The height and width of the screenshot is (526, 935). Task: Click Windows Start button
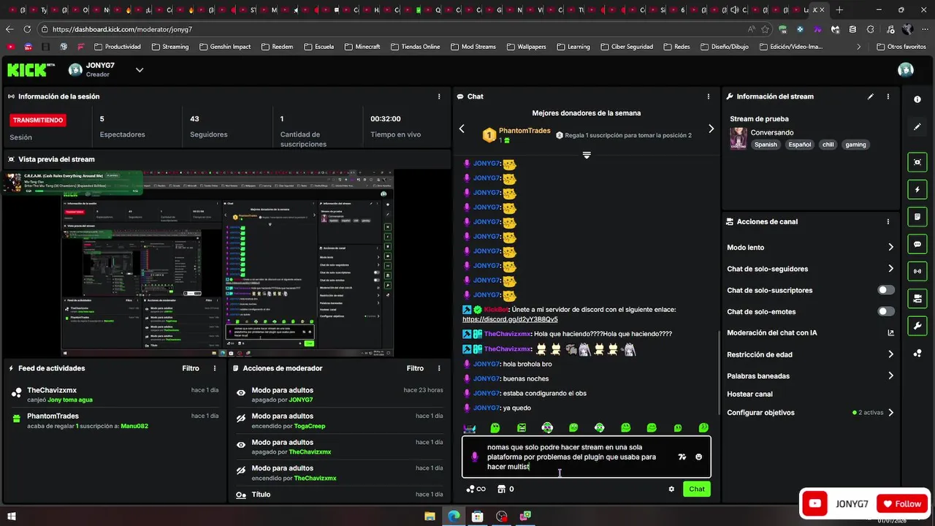click(x=11, y=516)
